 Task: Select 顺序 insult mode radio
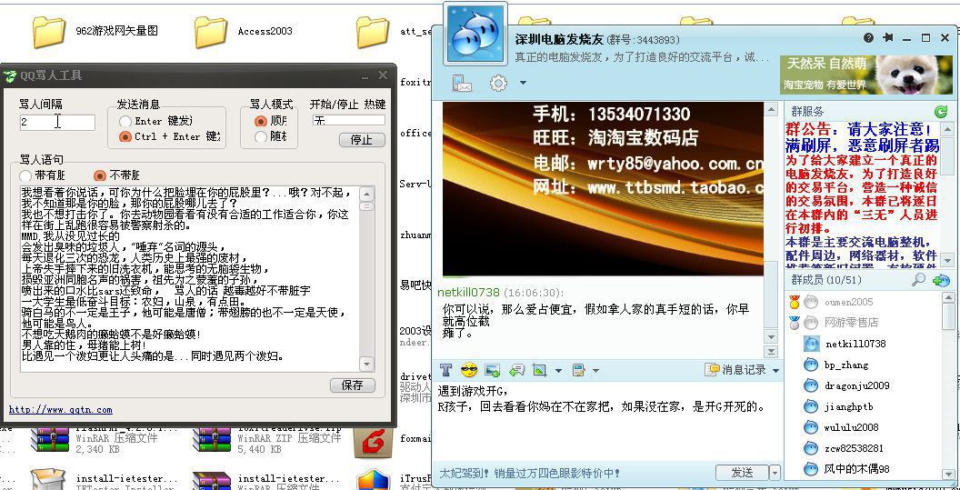click(x=261, y=121)
